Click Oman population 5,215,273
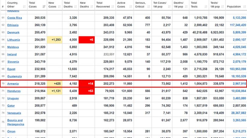 [239, 131]
